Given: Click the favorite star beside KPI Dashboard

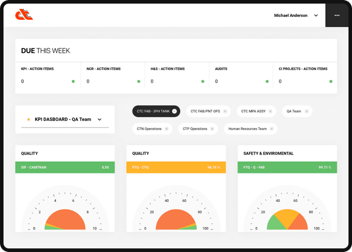Looking at the screenshot, I should click(29, 119).
